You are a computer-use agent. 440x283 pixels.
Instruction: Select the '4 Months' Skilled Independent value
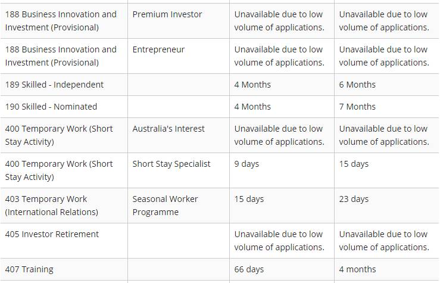tap(282, 85)
